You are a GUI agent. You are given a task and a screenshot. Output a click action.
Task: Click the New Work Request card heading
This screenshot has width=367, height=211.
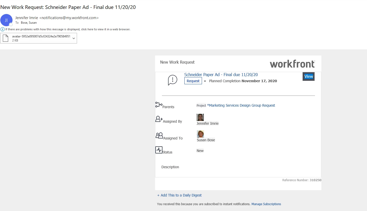coord(177,62)
